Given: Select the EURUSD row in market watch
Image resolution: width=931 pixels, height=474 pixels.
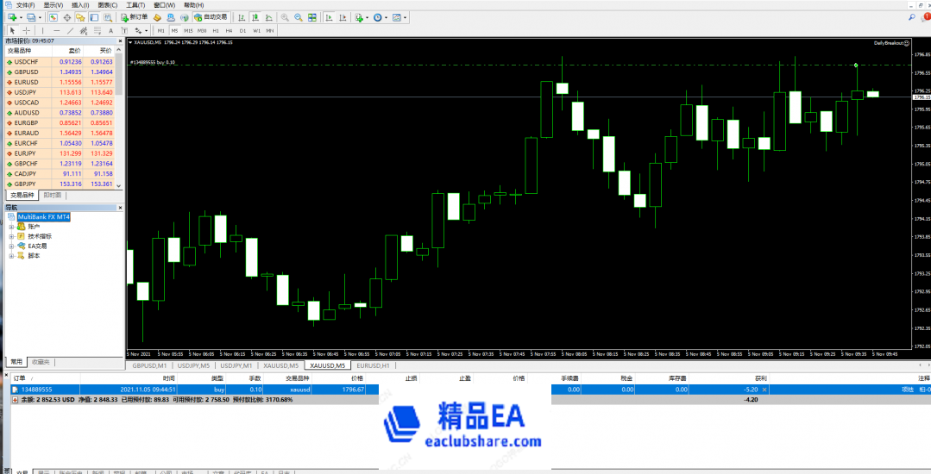Looking at the screenshot, I should point(60,82).
